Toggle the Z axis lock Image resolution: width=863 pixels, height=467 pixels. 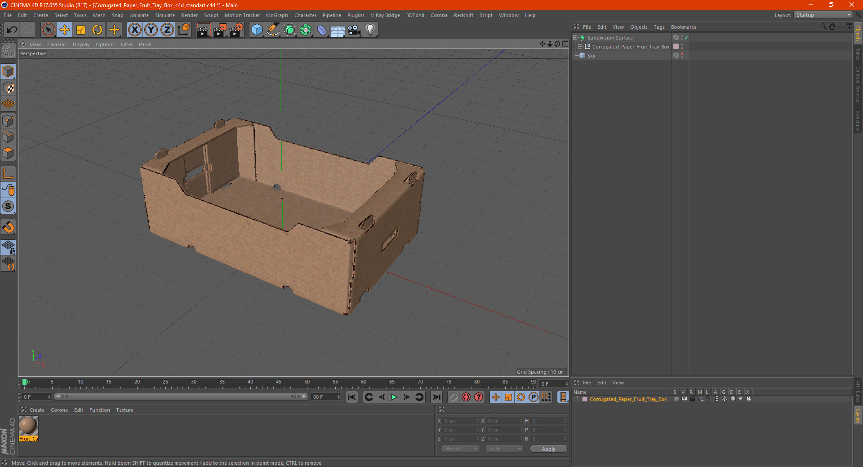167,30
